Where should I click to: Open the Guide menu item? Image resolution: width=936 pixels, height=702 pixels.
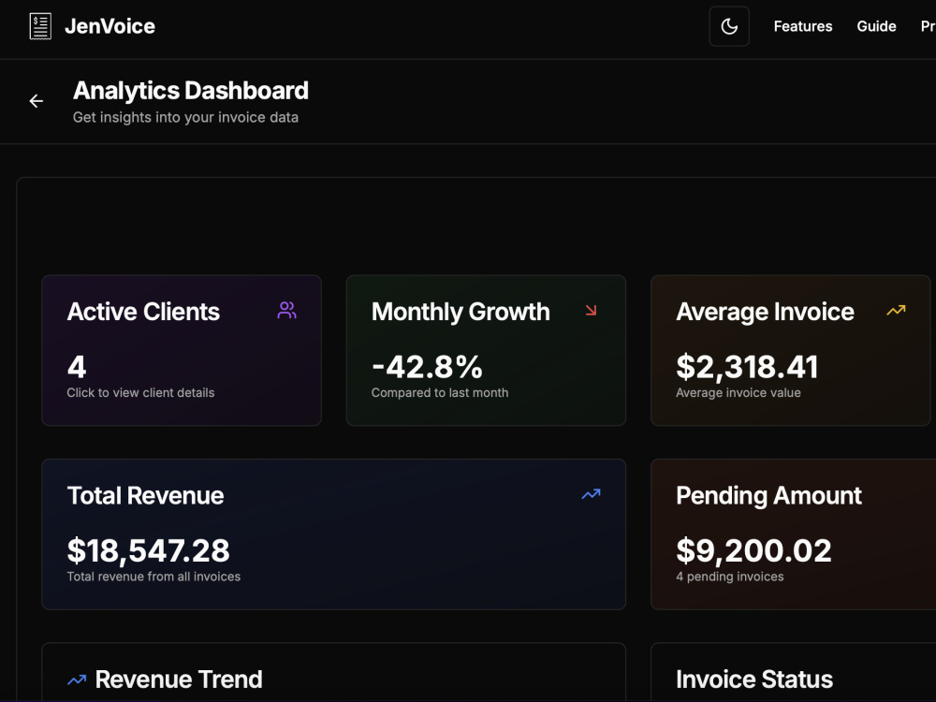point(876,26)
